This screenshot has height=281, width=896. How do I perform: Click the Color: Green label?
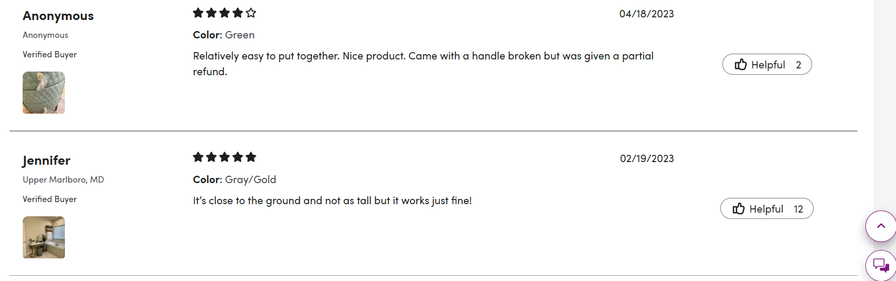[224, 35]
